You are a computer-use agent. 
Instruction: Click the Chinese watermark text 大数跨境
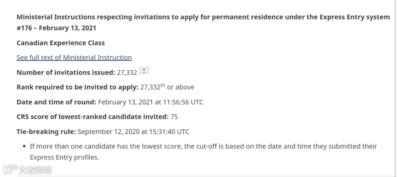[35, 170]
